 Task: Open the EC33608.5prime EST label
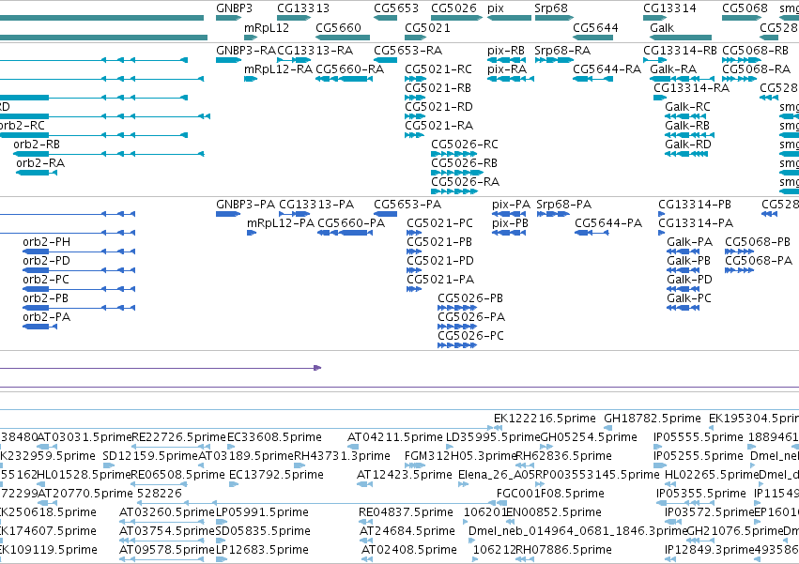tap(274, 437)
